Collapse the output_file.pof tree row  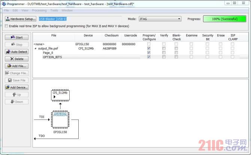click(x=36, y=49)
